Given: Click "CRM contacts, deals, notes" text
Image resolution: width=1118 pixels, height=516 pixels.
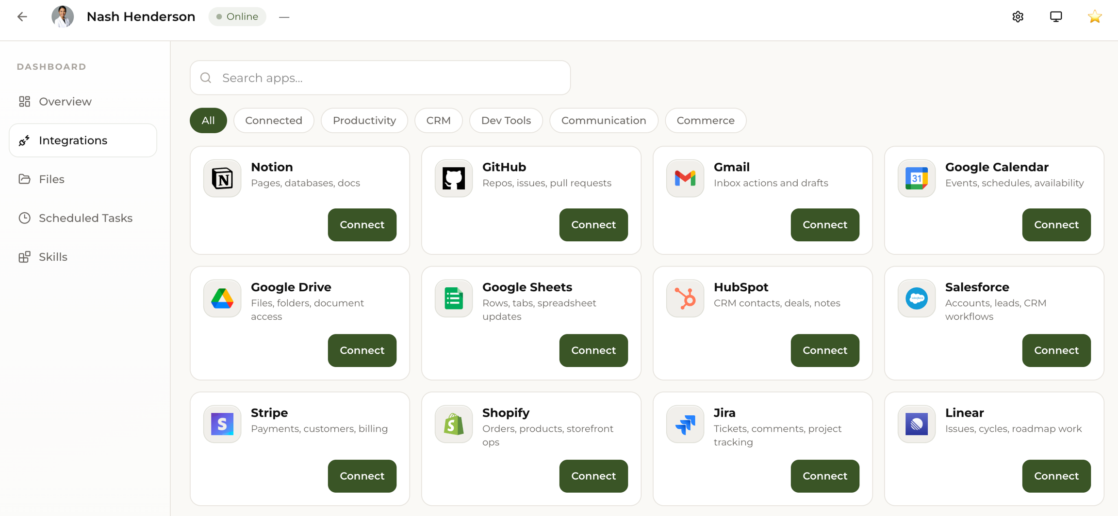Looking at the screenshot, I should pos(777,303).
